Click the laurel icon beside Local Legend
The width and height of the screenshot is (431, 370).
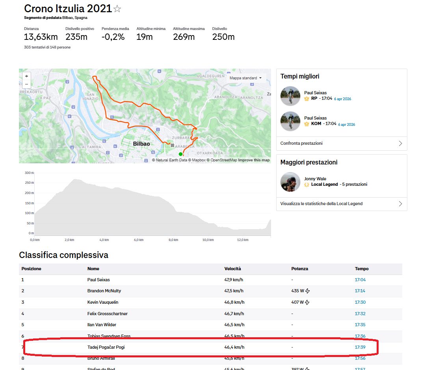coord(307,184)
